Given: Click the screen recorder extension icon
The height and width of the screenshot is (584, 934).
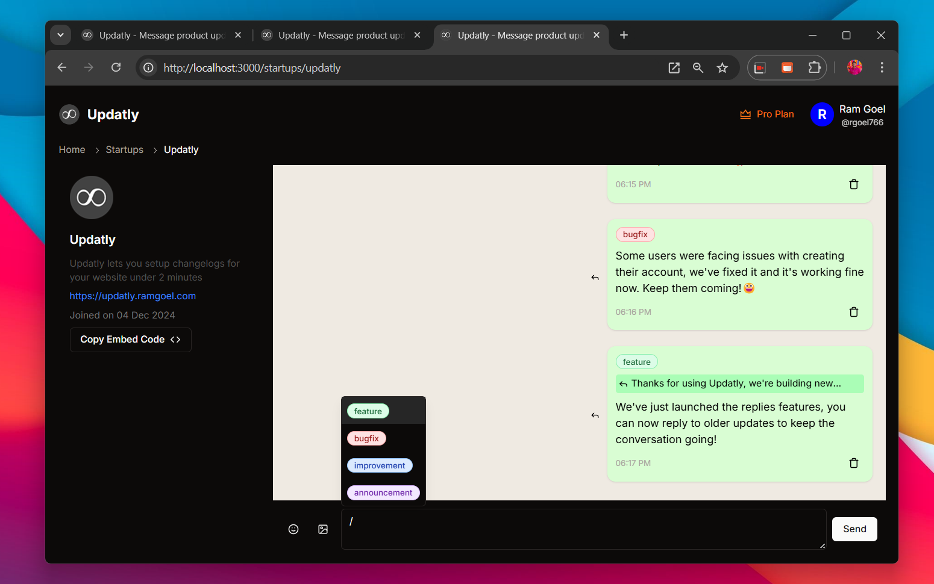Looking at the screenshot, I should pyautogui.click(x=760, y=68).
